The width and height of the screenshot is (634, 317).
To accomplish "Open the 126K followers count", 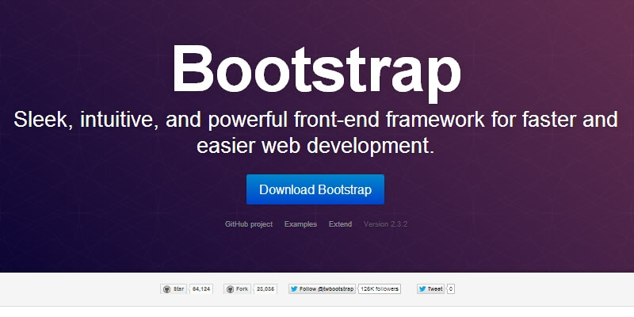I will click(380, 288).
